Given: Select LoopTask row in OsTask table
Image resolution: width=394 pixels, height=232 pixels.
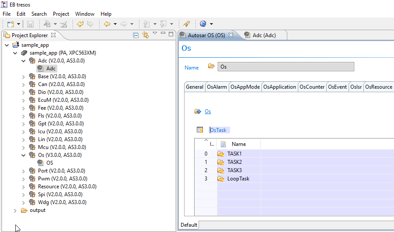Looking at the screenshot, I should pos(294,179).
